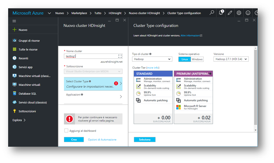This screenshot has height=163, width=274.
Task: Click Macchine virtuali (classi... monitor icon
Action: point(14,76)
